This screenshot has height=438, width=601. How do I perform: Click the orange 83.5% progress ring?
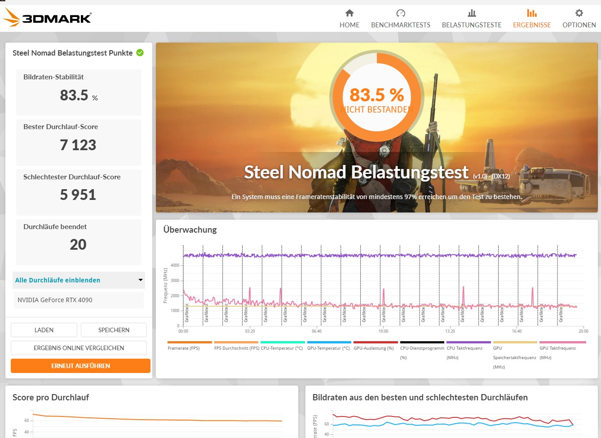pos(377,95)
